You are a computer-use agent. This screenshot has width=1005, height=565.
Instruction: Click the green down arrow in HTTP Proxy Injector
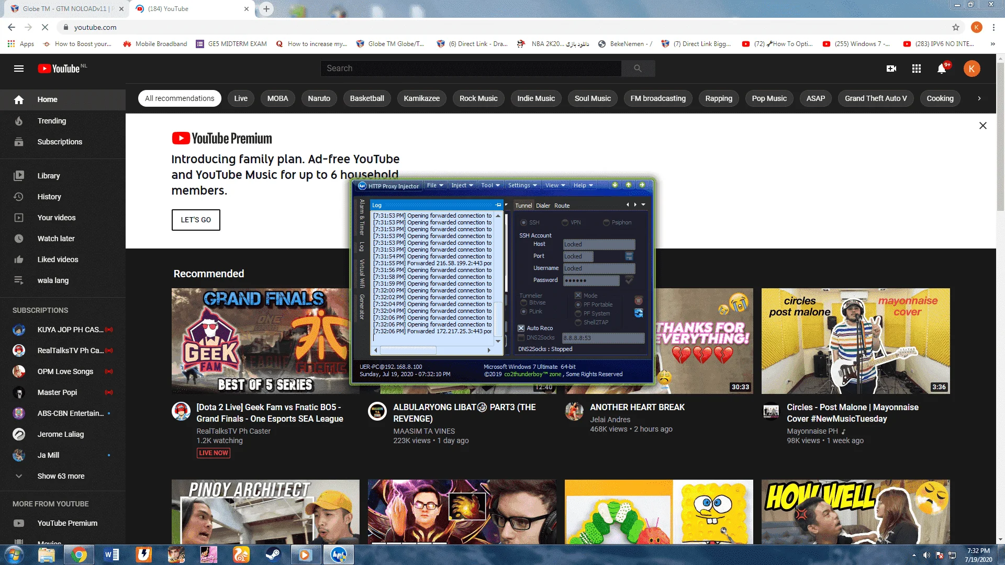coord(615,185)
